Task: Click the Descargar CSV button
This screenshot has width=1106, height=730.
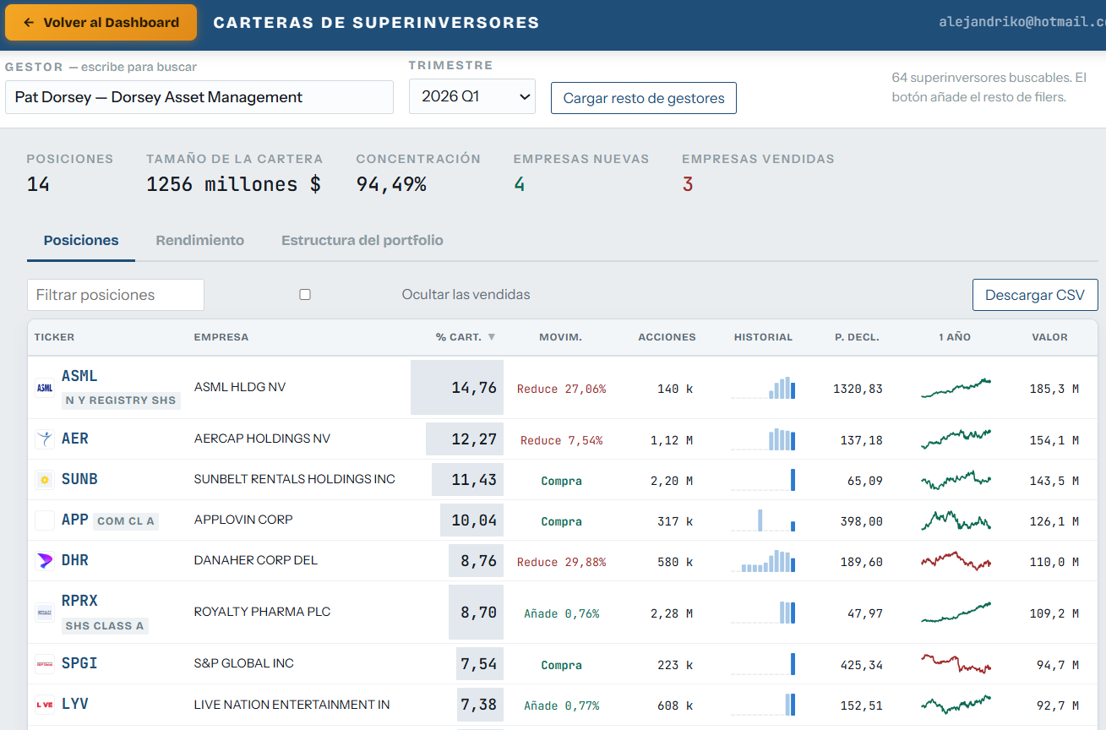Action: (x=1035, y=295)
